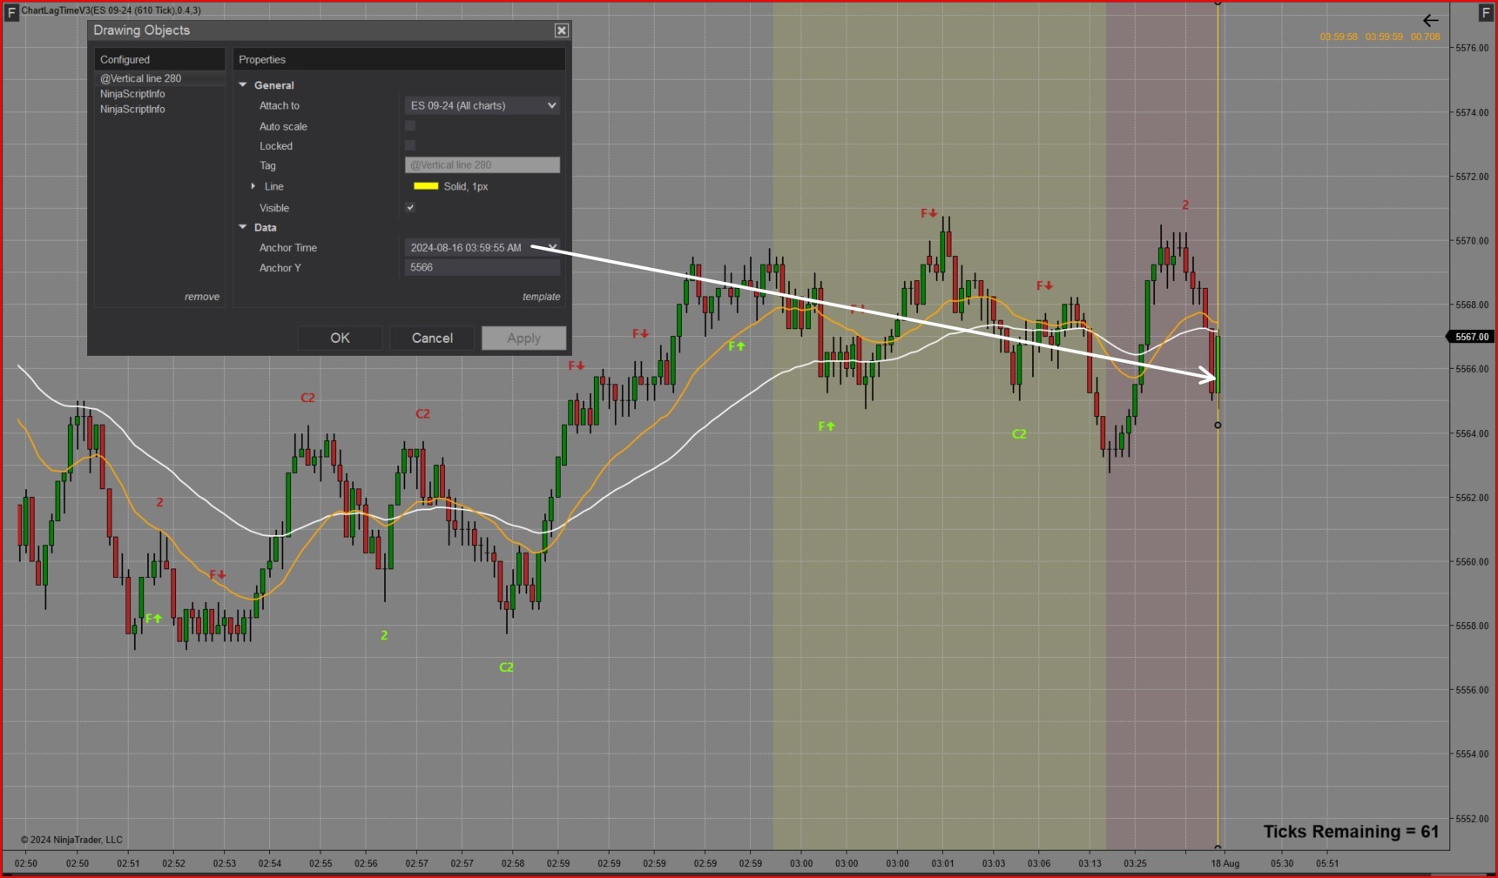Expand the Line property row

click(253, 186)
